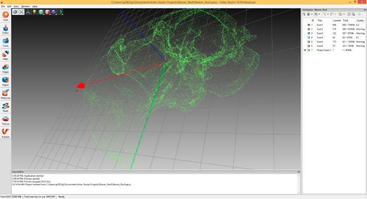Open the Help menu

[35, 6]
